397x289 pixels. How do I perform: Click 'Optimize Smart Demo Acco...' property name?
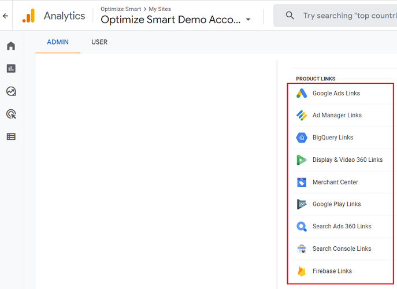170,20
